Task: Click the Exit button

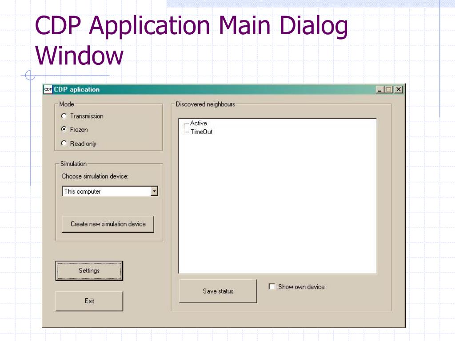Action: click(x=89, y=301)
